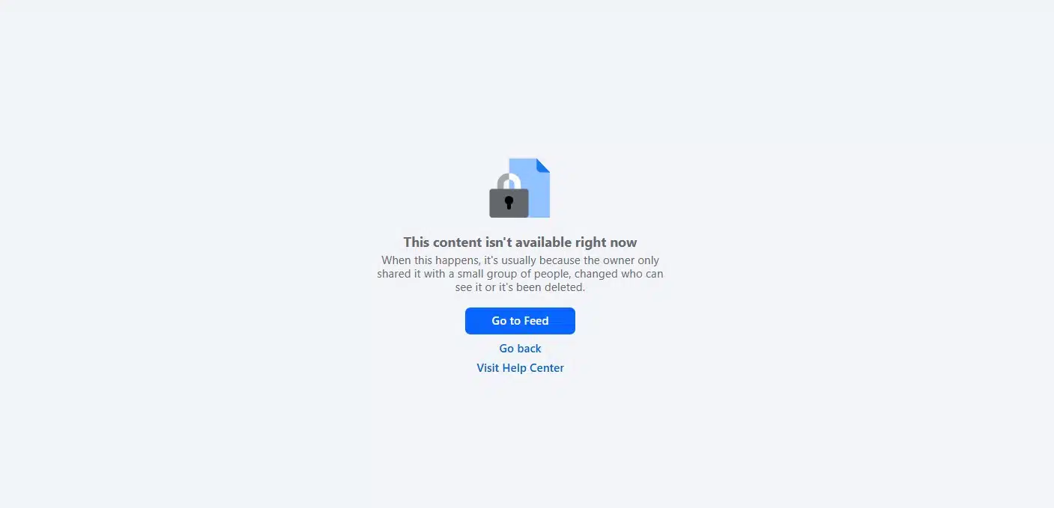The height and width of the screenshot is (508, 1054).
Task: Click the blue document page icon
Action: [x=530, y=188]
